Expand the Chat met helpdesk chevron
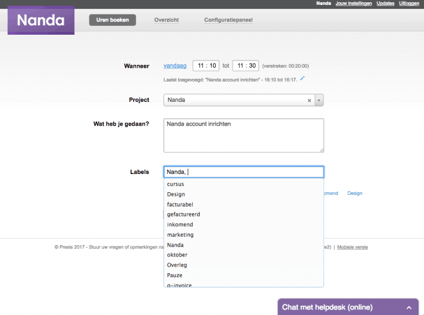 tap(409, 307)
